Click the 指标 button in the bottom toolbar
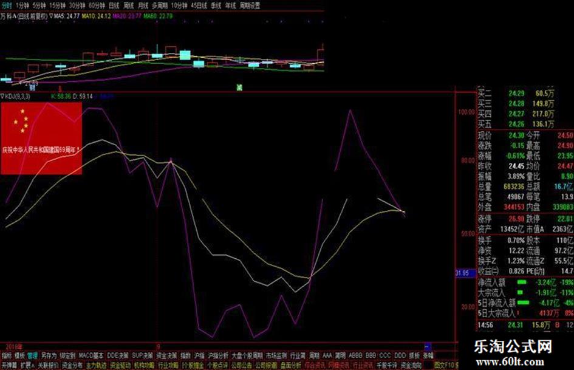 7,355
